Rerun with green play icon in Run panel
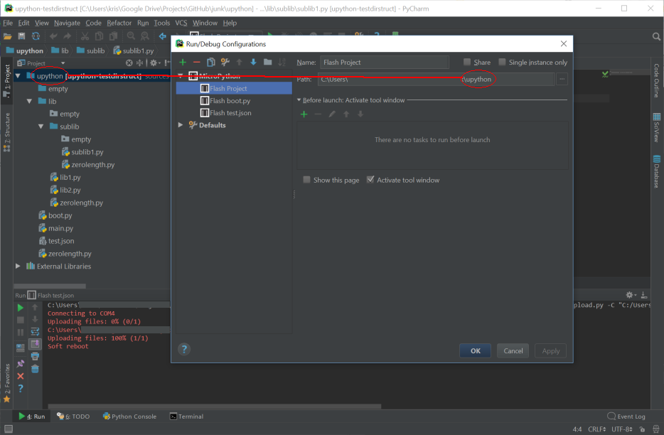664x435 pixels. [21, 308]
